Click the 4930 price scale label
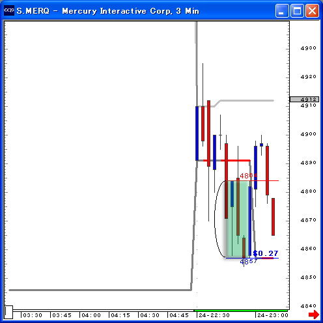This screenshot has height=323, width=323. 308,48
